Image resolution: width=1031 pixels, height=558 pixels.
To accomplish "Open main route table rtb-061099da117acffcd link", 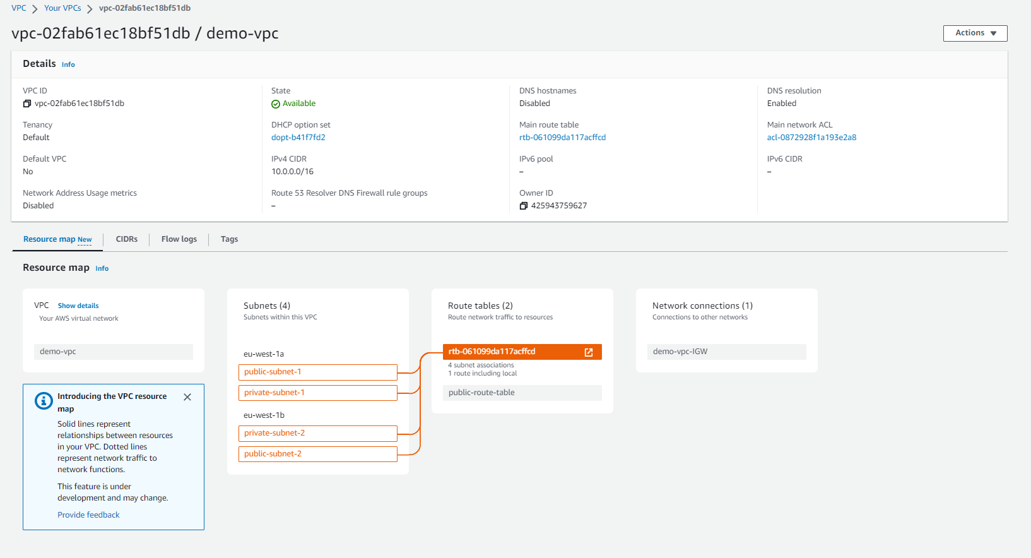I will 562,138.
